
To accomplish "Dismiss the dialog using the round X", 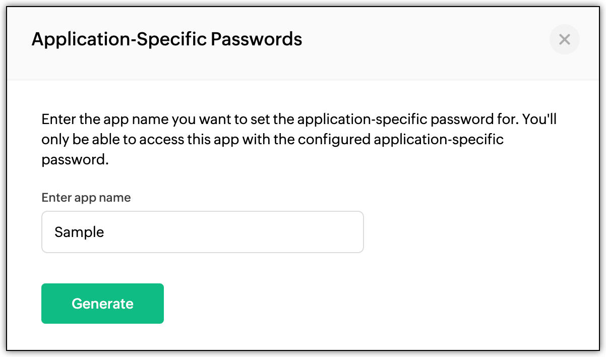I will pyautogui.click(x=565, y=39).
